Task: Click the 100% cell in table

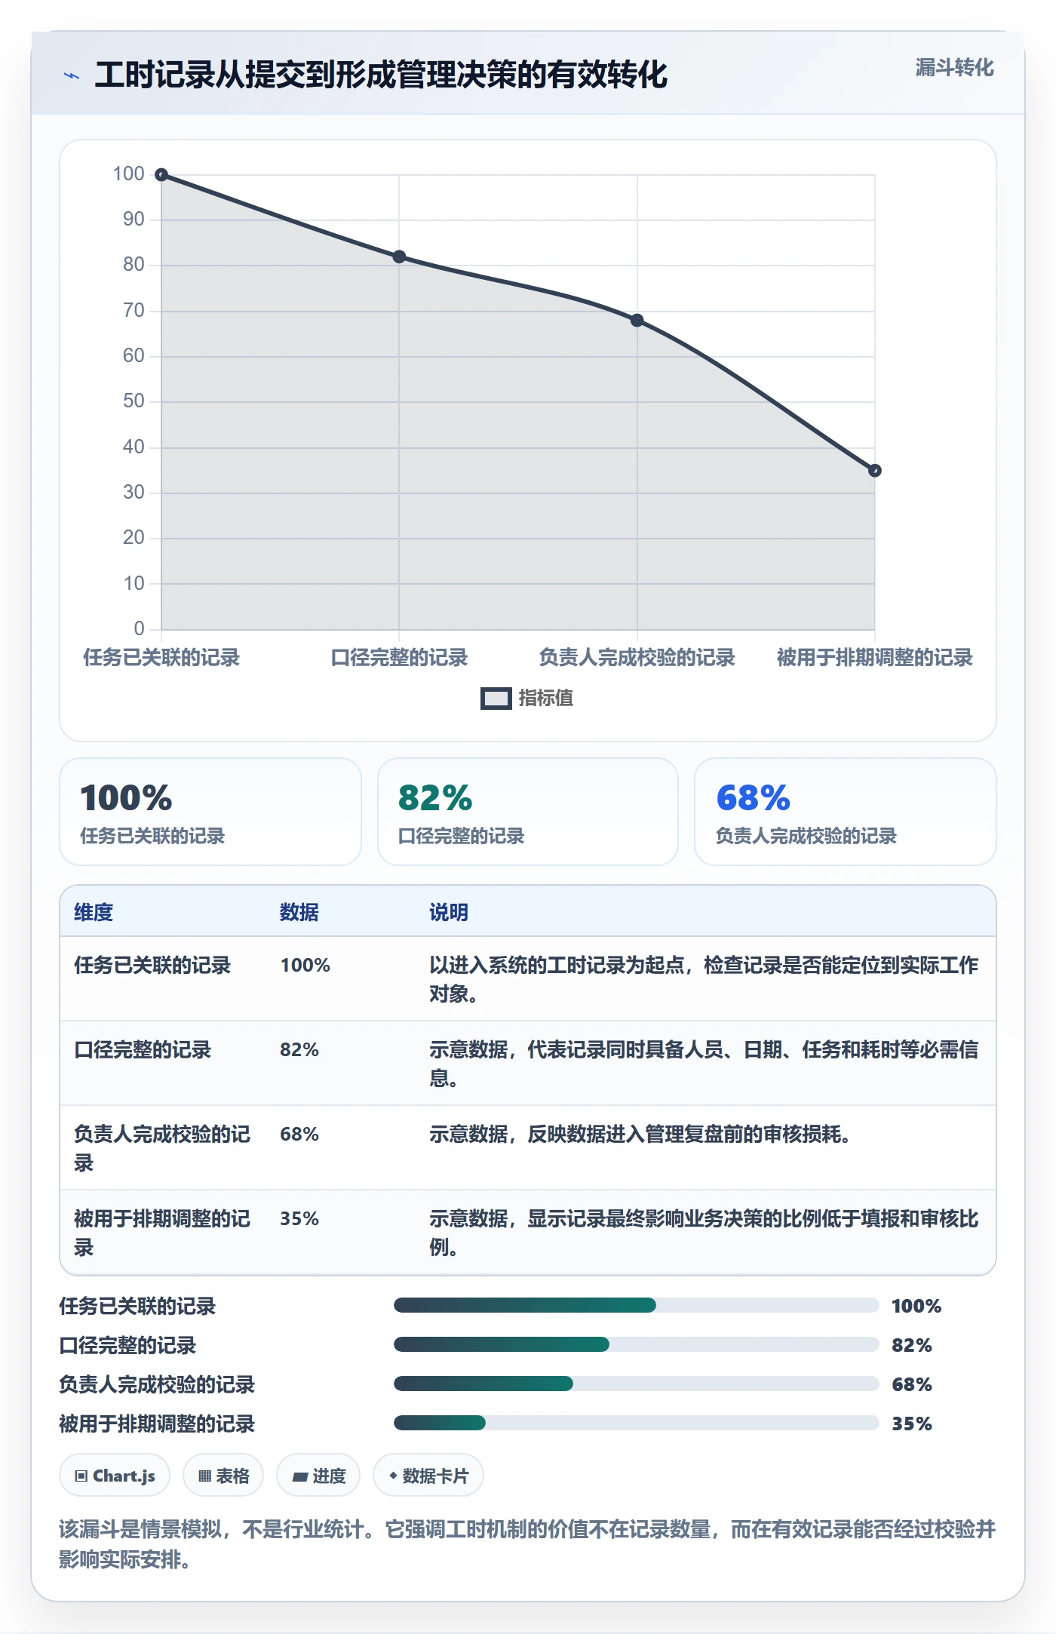Action: click(x=305, y=966)
